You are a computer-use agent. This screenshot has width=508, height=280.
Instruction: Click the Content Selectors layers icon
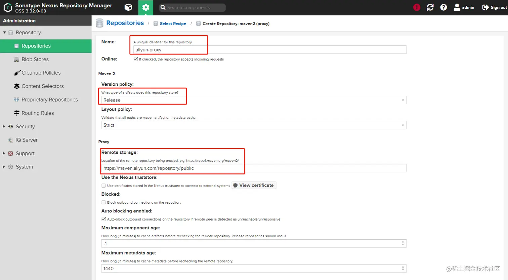point(16,86)
